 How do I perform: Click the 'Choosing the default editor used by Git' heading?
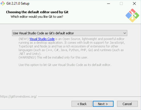(37, 12)
